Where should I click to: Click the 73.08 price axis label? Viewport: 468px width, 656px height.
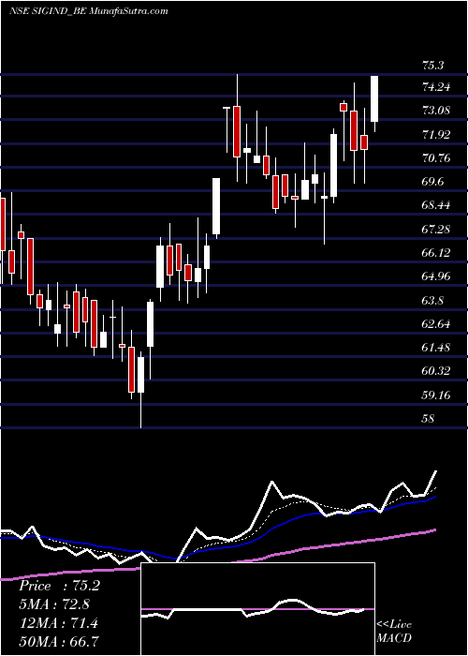click(x=436, y=111)
